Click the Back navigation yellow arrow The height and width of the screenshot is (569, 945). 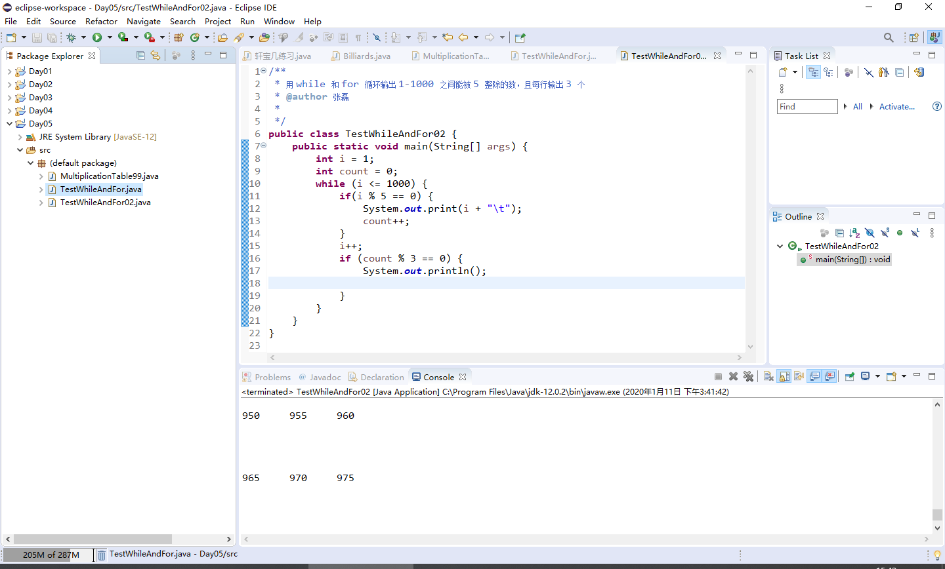point(463,37)
